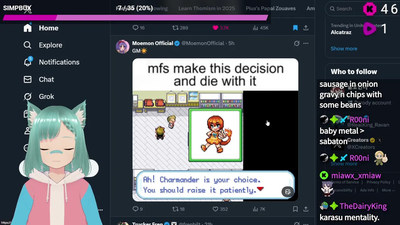Bookmark the Moemon Official post
This screenshot has width=400, height=225.
295,209
